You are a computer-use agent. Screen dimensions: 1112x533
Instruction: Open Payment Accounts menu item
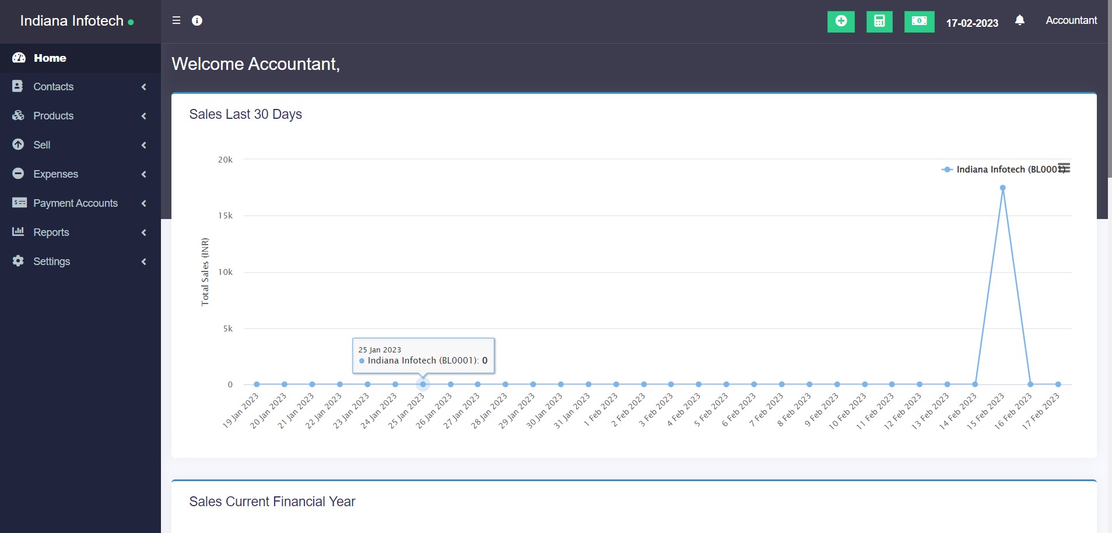80,203
